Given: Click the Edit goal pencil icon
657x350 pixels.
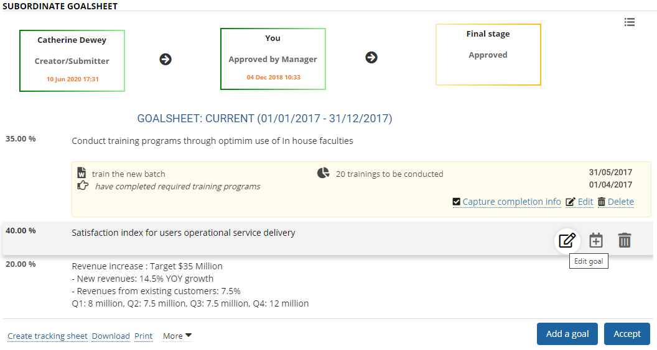Looking at the screenshot, I should click(x=567, y=240).
